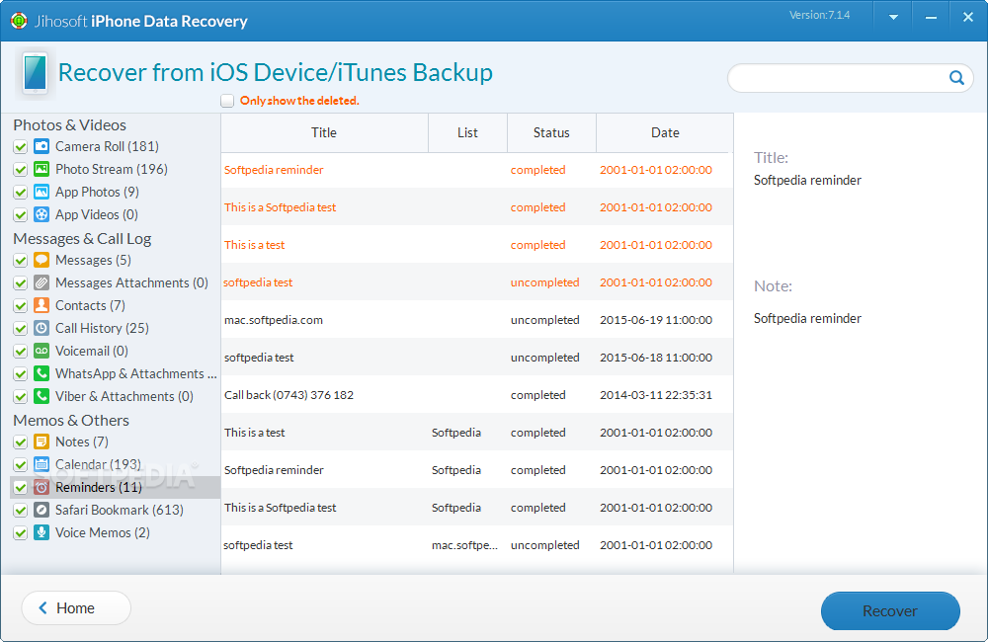
Task: Uncheck the Reminders checkbox
Action: (x=20, y=487)
